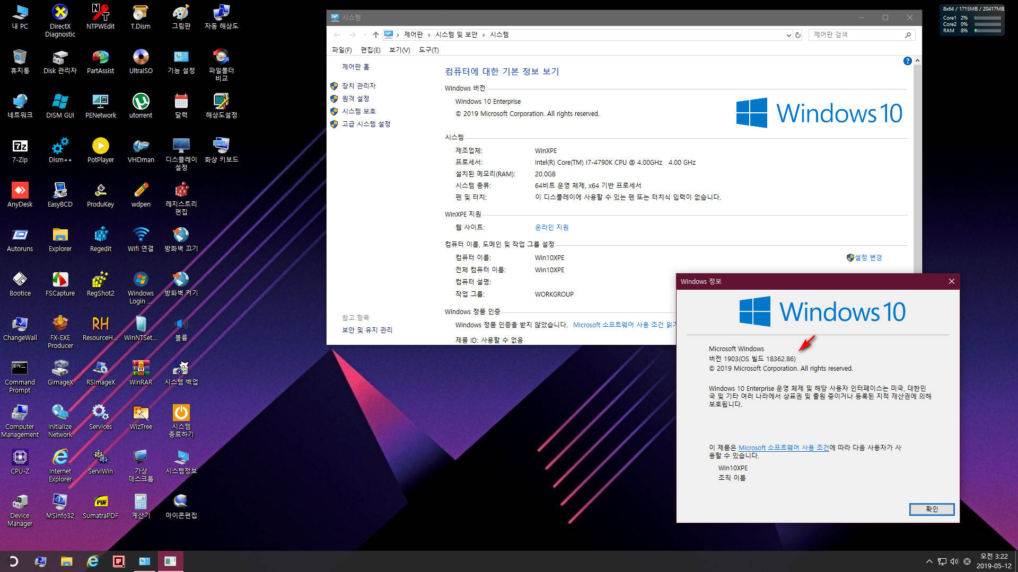
Task: Click the taskbar clock and date
Action: [994, 561]
